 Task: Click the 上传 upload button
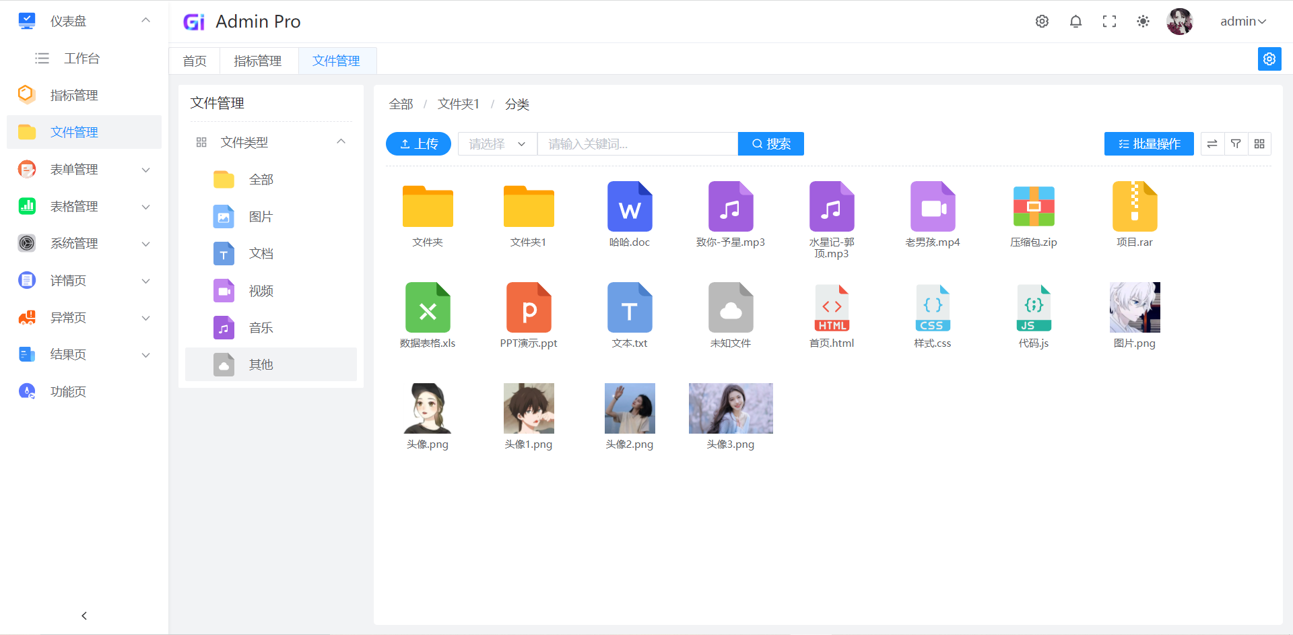(418, 143)
